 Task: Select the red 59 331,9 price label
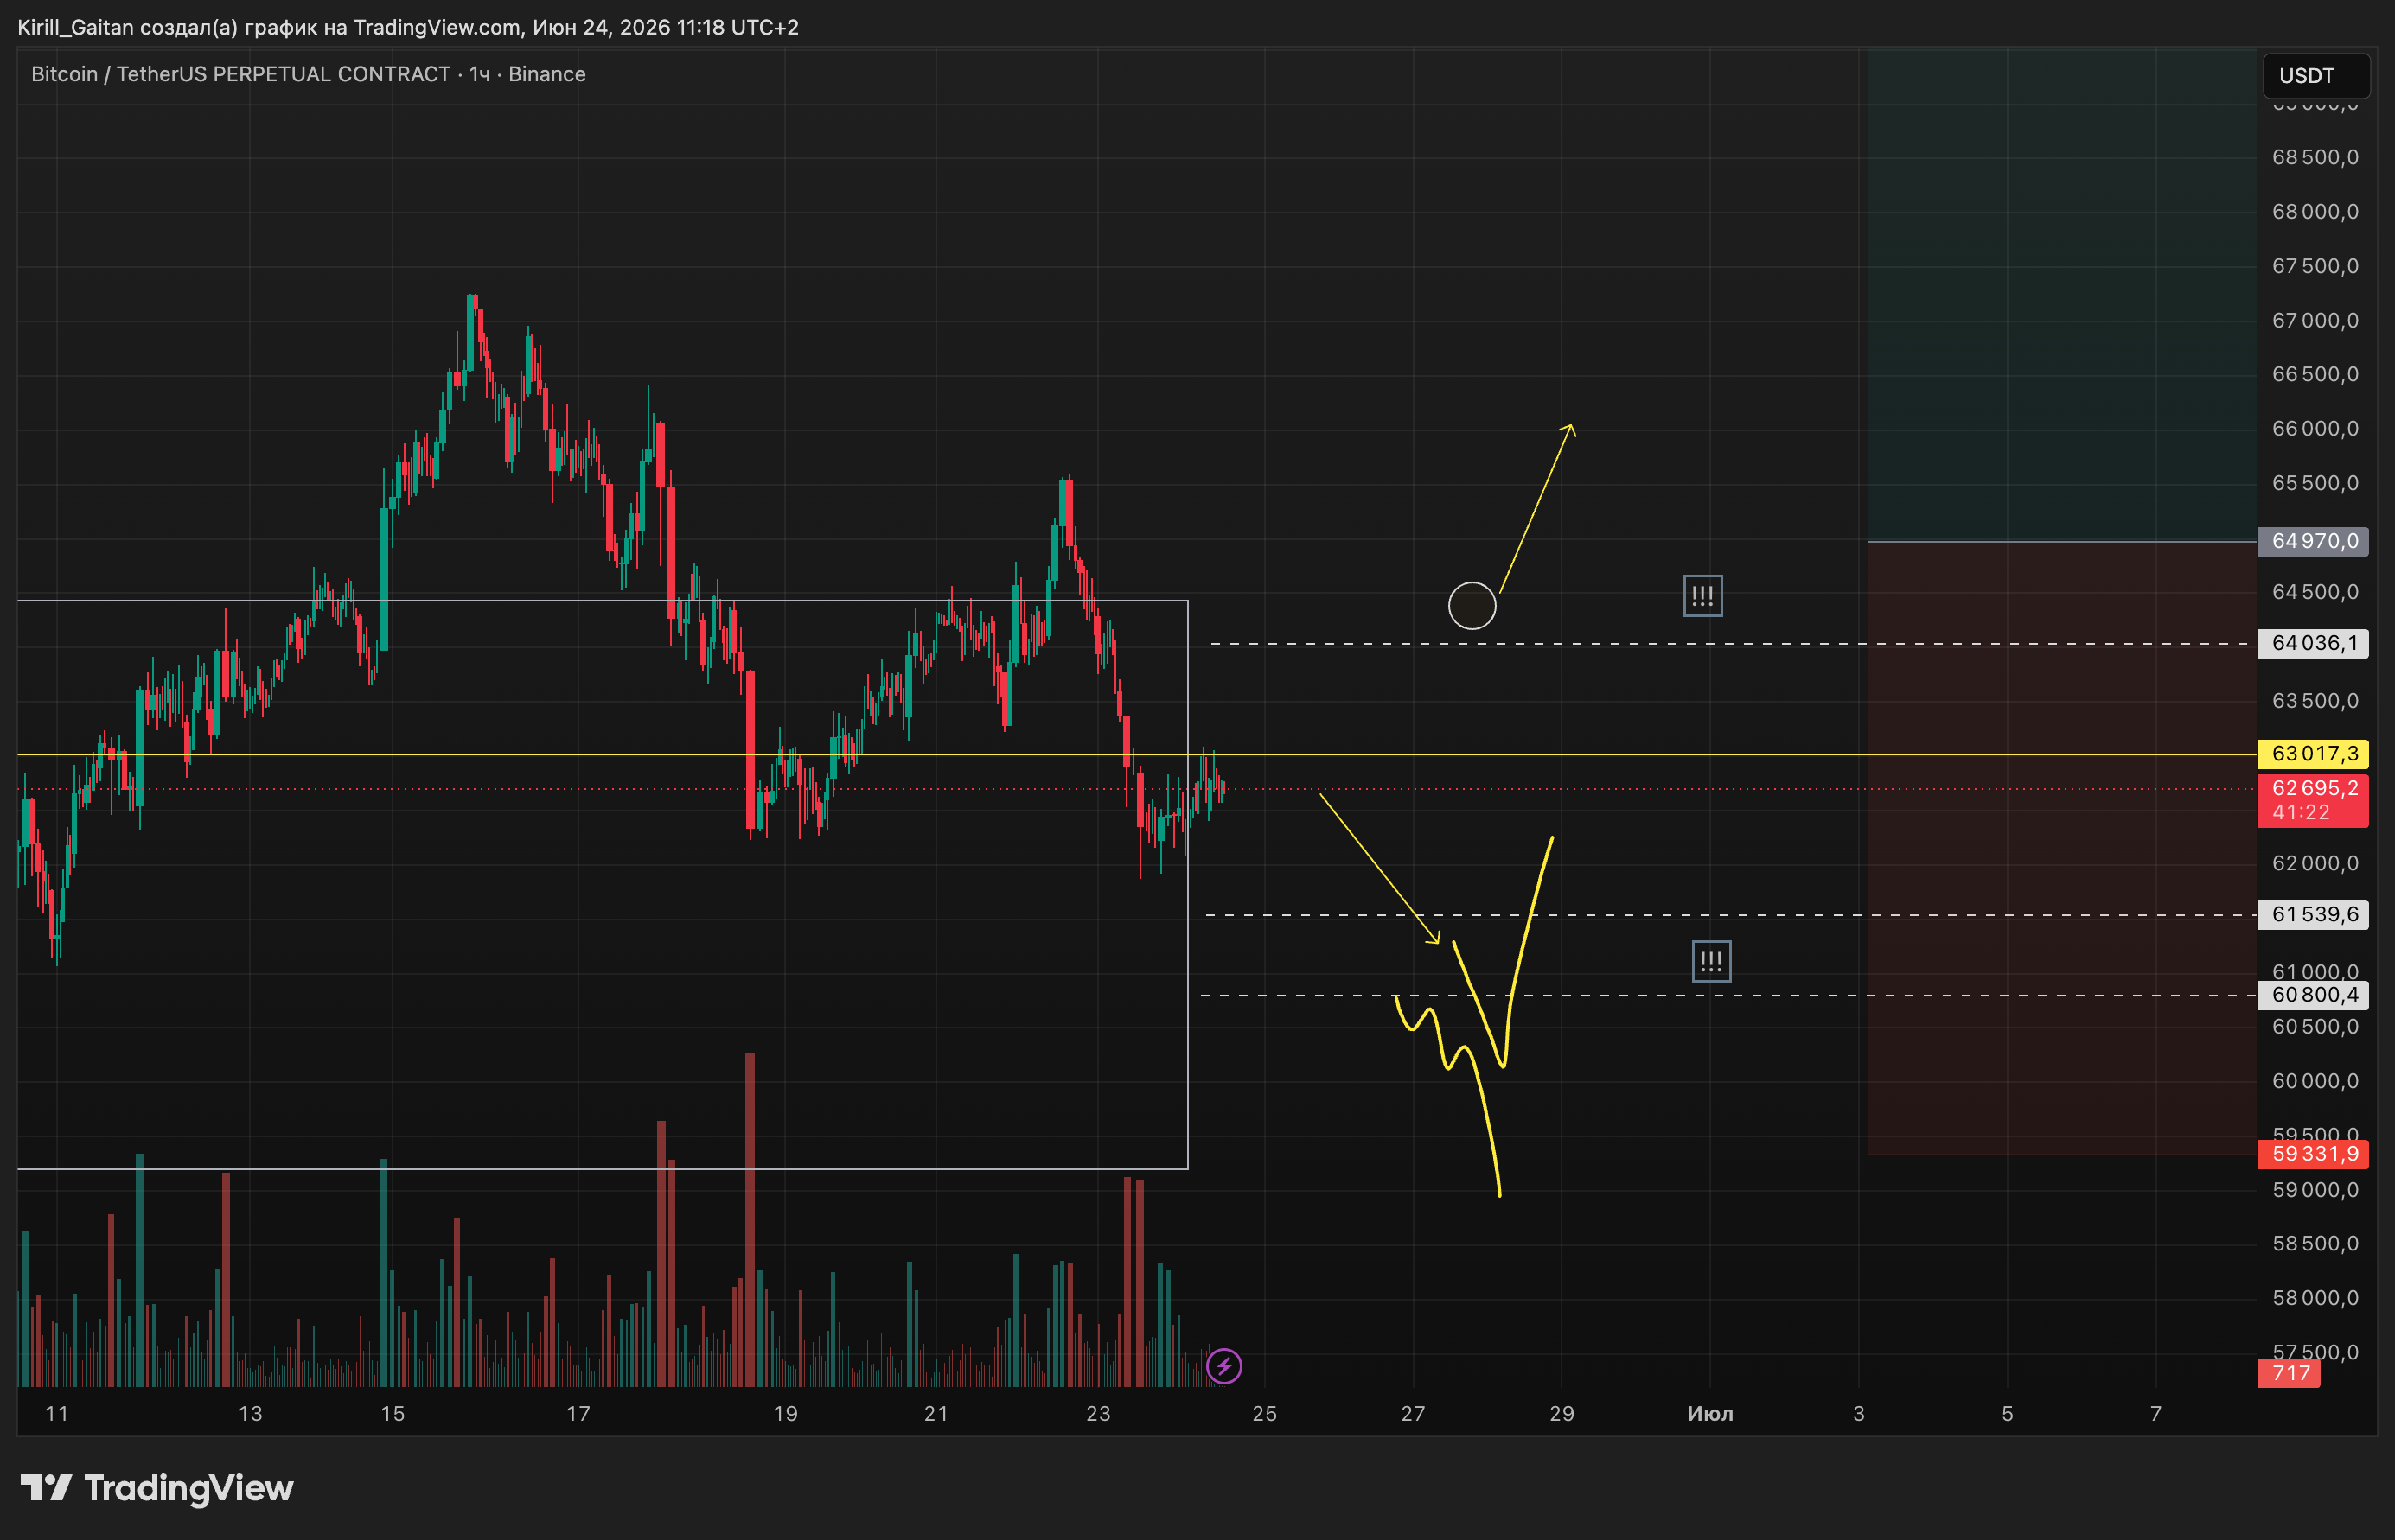pos(2313,1154)
